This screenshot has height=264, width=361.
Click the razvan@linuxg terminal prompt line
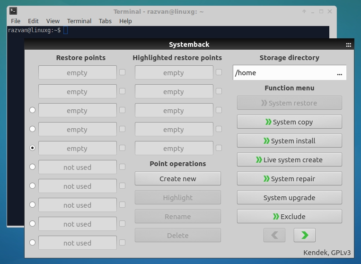coord(34,30)
